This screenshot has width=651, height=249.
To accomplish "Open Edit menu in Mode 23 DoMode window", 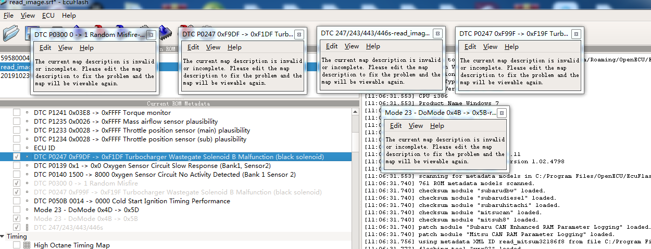I will 396,126.
